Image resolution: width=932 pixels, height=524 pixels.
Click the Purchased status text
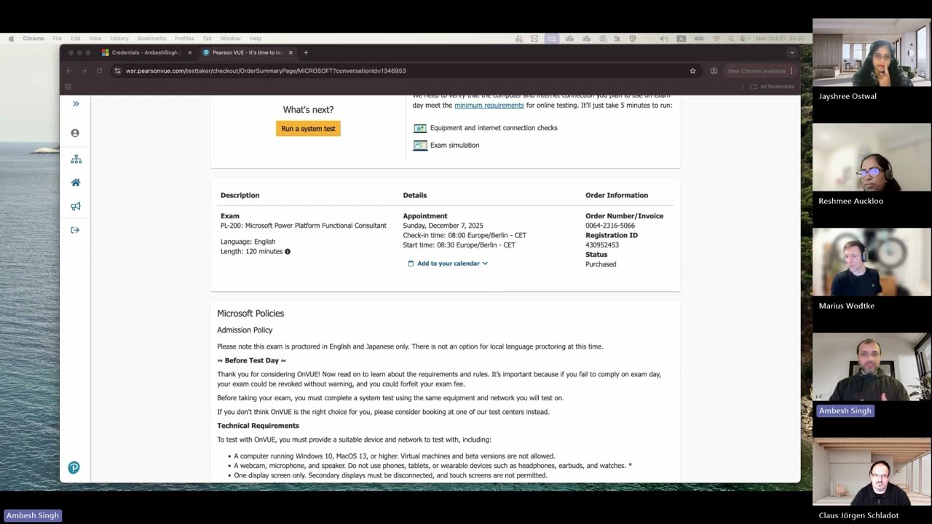[x=601, y=264]
